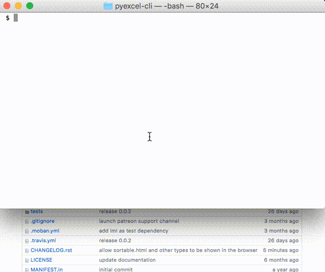The width and height of the screenshot is (325, 272).
Task: Click the .moban.yml file icon
Action: (27, 231)
